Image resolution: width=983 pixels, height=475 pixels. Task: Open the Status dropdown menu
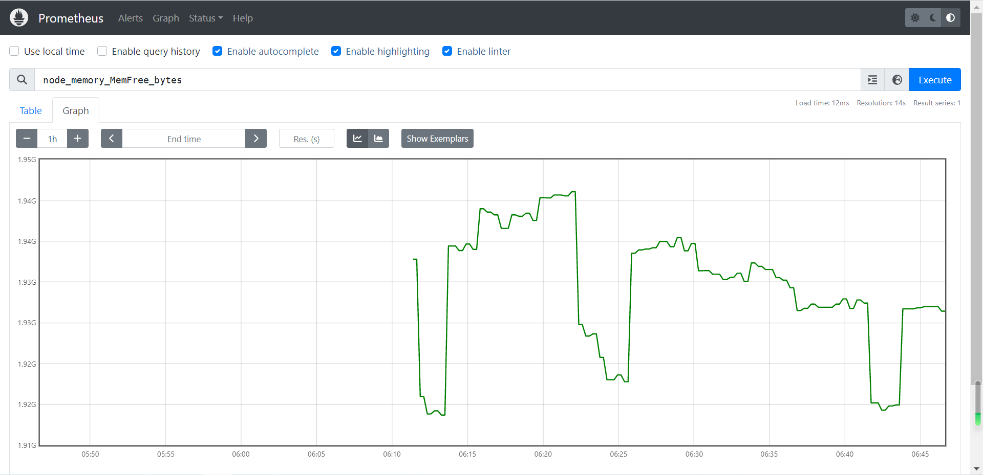point(205,18)
